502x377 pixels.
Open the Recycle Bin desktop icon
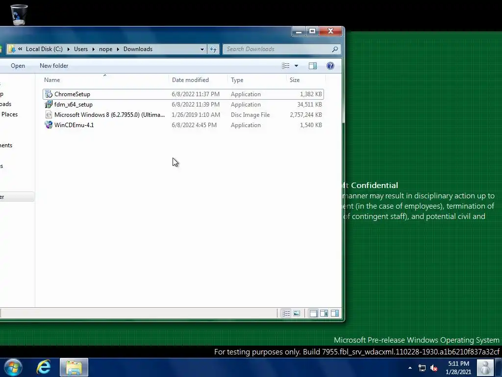click(19, 15)
